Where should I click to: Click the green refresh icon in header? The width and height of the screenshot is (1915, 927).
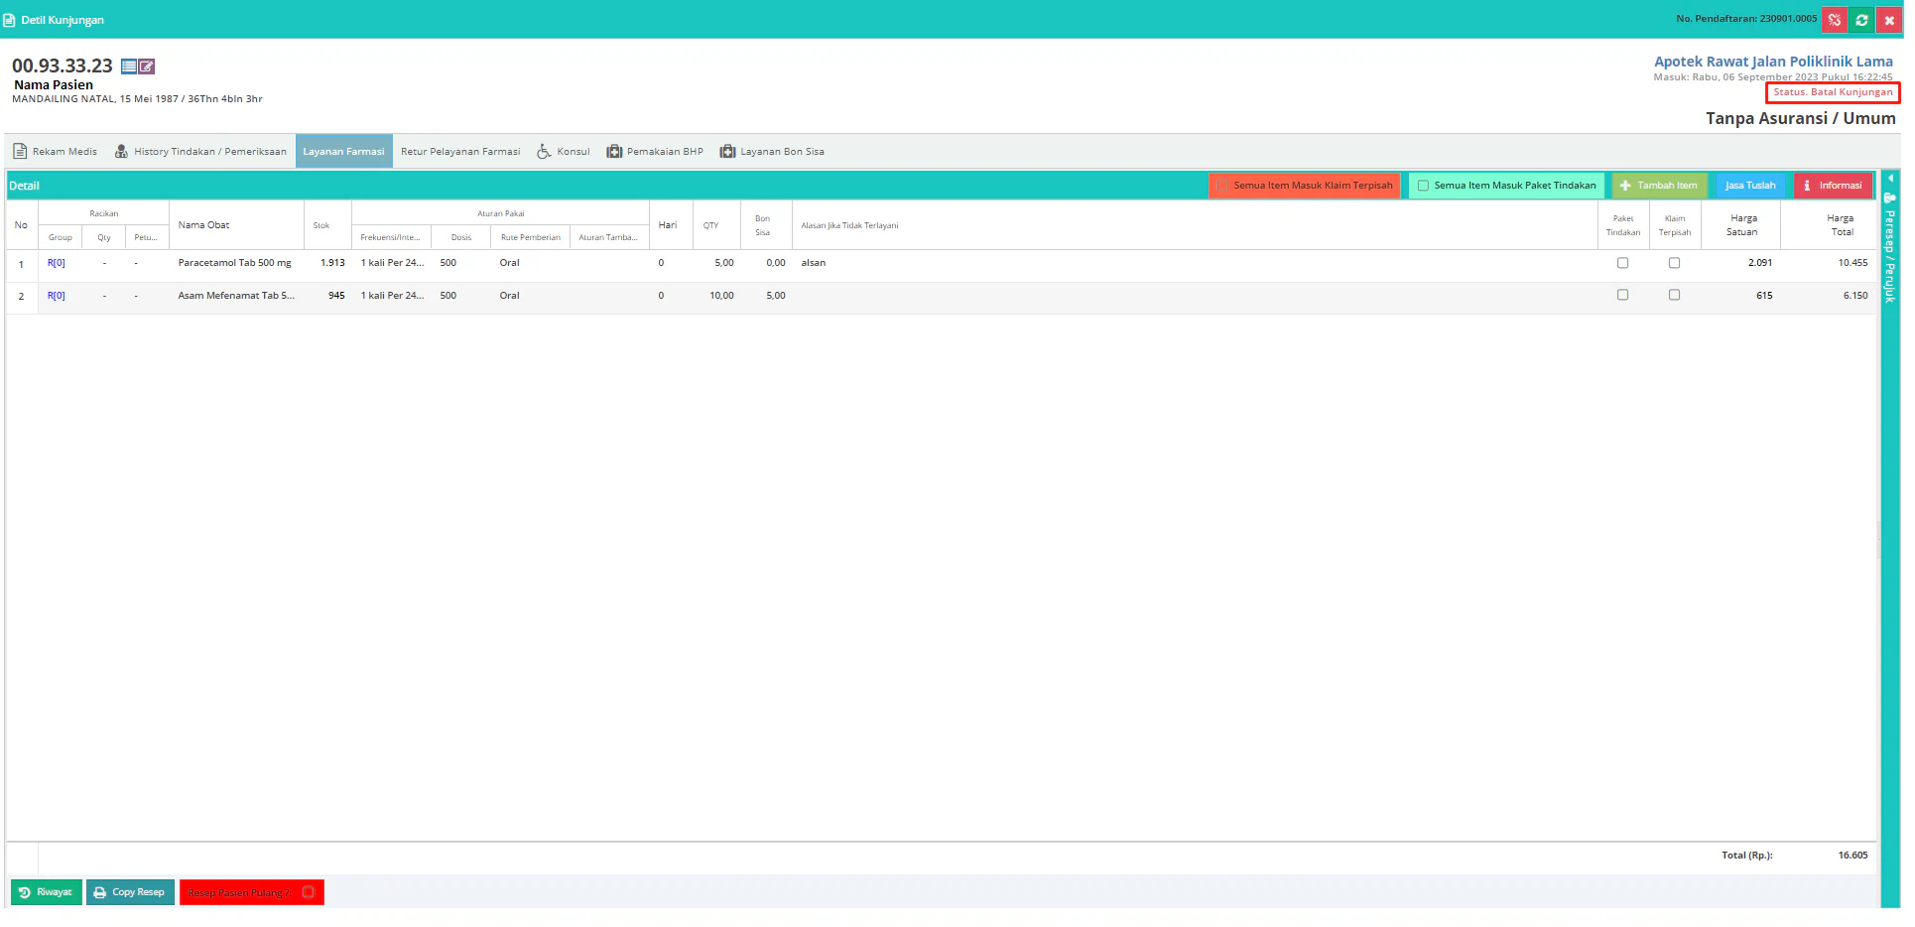click(1861, 20)
